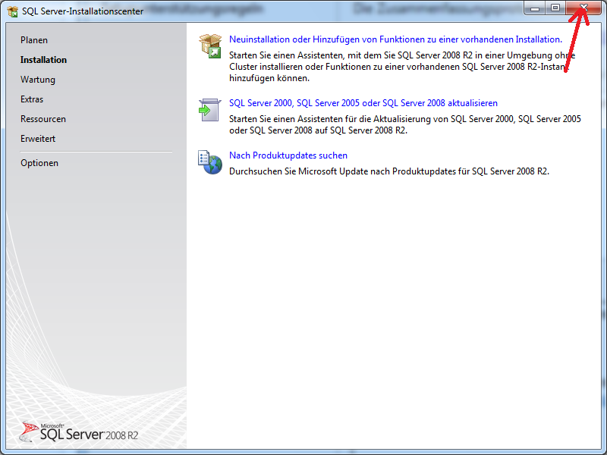Screen dimensions: 607x455
Task: Open the Extras section
Action: pos(32,99)
